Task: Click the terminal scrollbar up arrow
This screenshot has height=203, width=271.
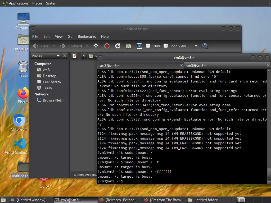Action: 269,71
